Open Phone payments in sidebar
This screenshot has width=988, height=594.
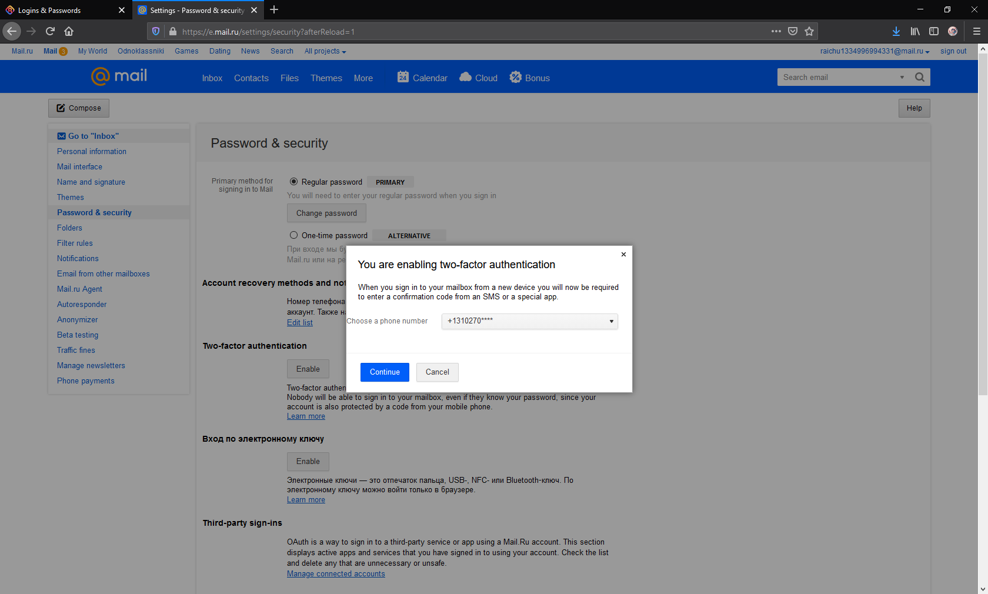86,381
